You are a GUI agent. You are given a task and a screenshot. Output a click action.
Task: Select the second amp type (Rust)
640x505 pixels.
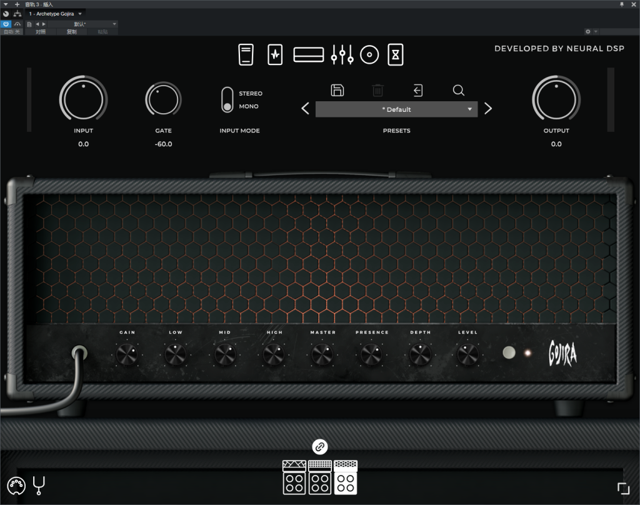pos(319,477)
